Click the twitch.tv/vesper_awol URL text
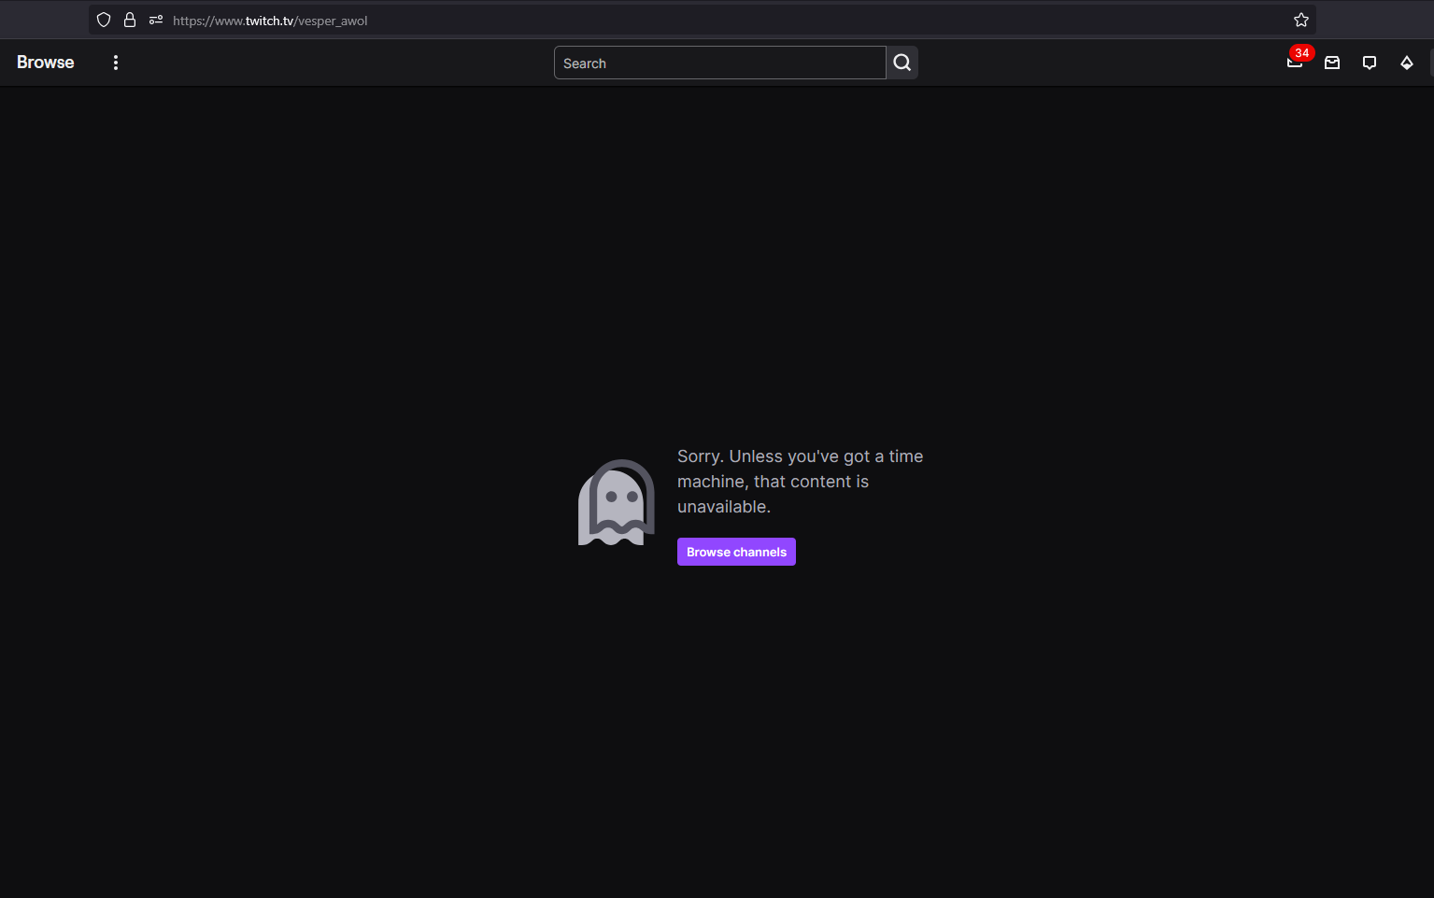 [x=270, y=21]
